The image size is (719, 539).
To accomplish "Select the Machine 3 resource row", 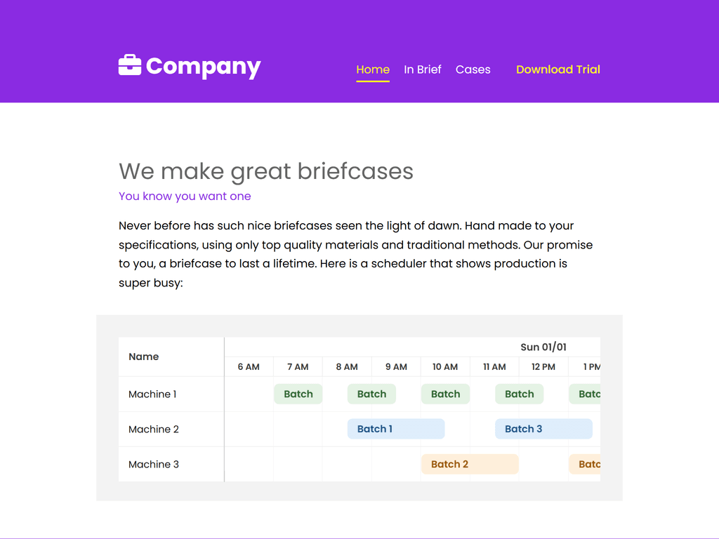I will pos(154,464).
